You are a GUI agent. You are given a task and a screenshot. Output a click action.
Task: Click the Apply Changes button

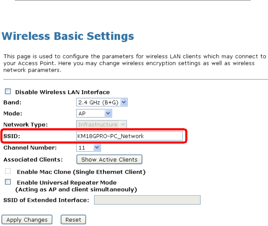[x=27, y=220]
